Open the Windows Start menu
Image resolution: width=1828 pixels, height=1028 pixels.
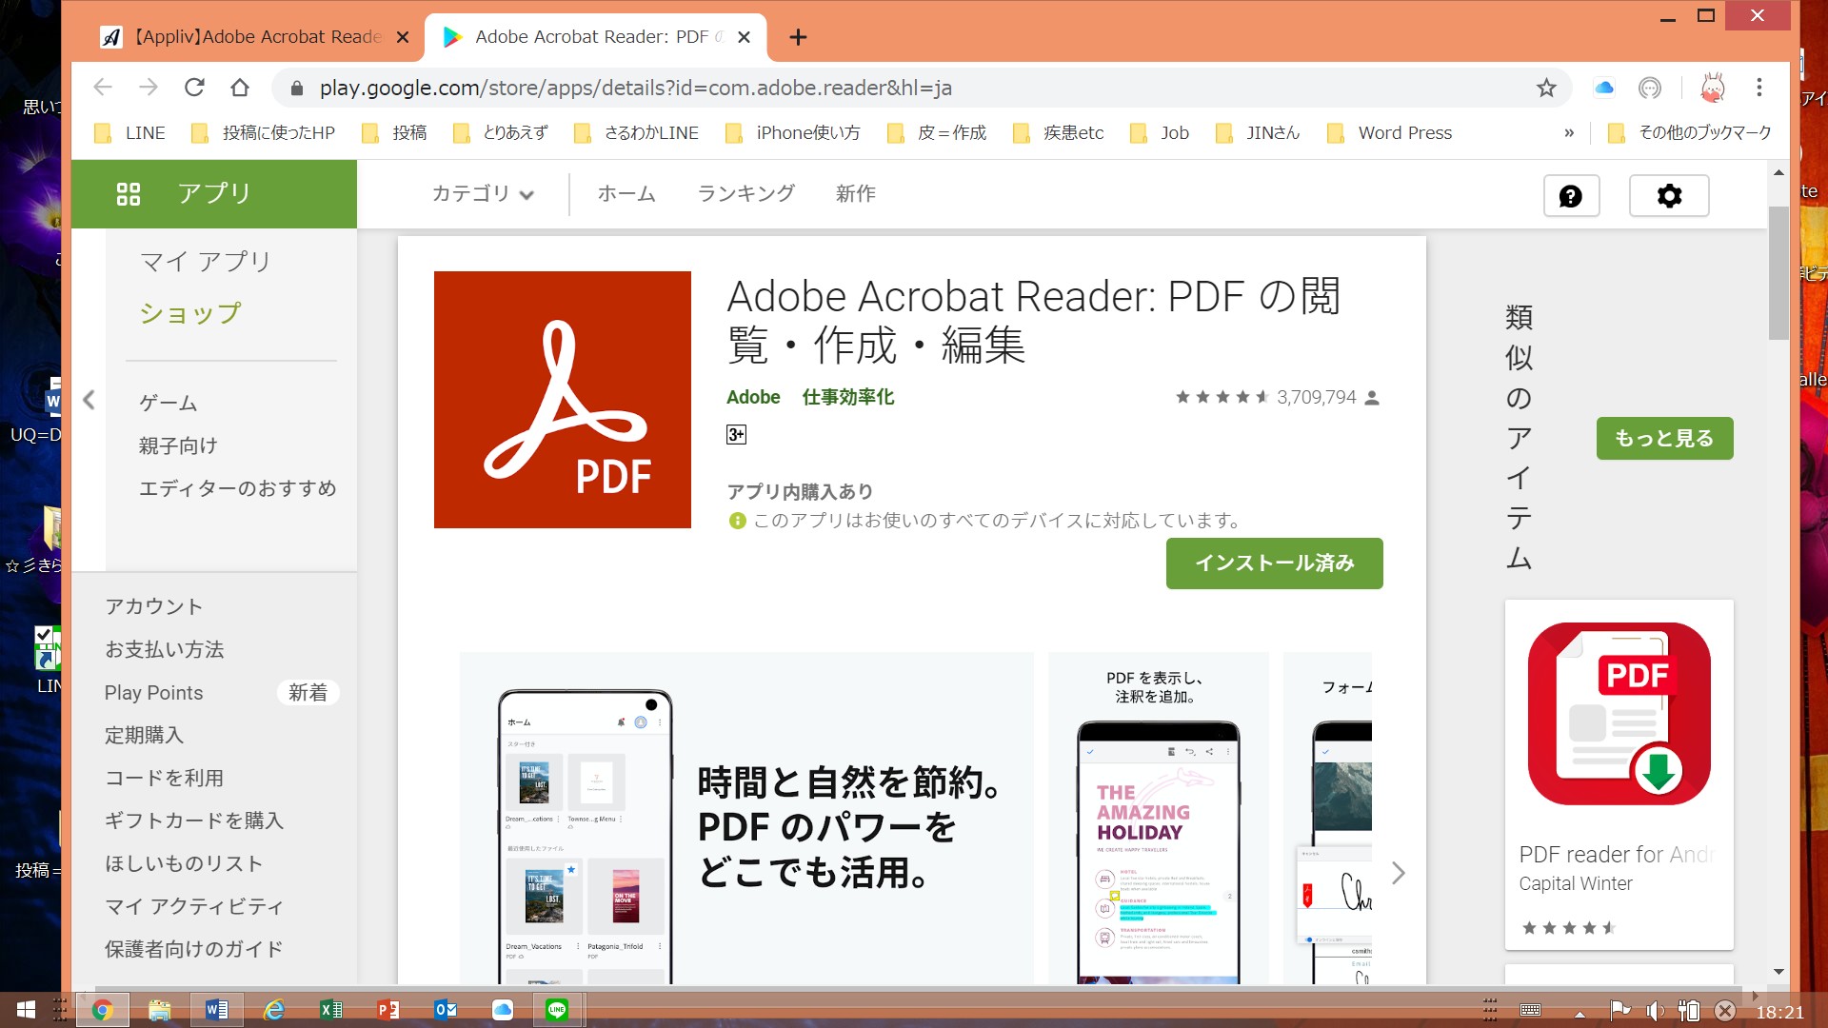point(26,1010)
